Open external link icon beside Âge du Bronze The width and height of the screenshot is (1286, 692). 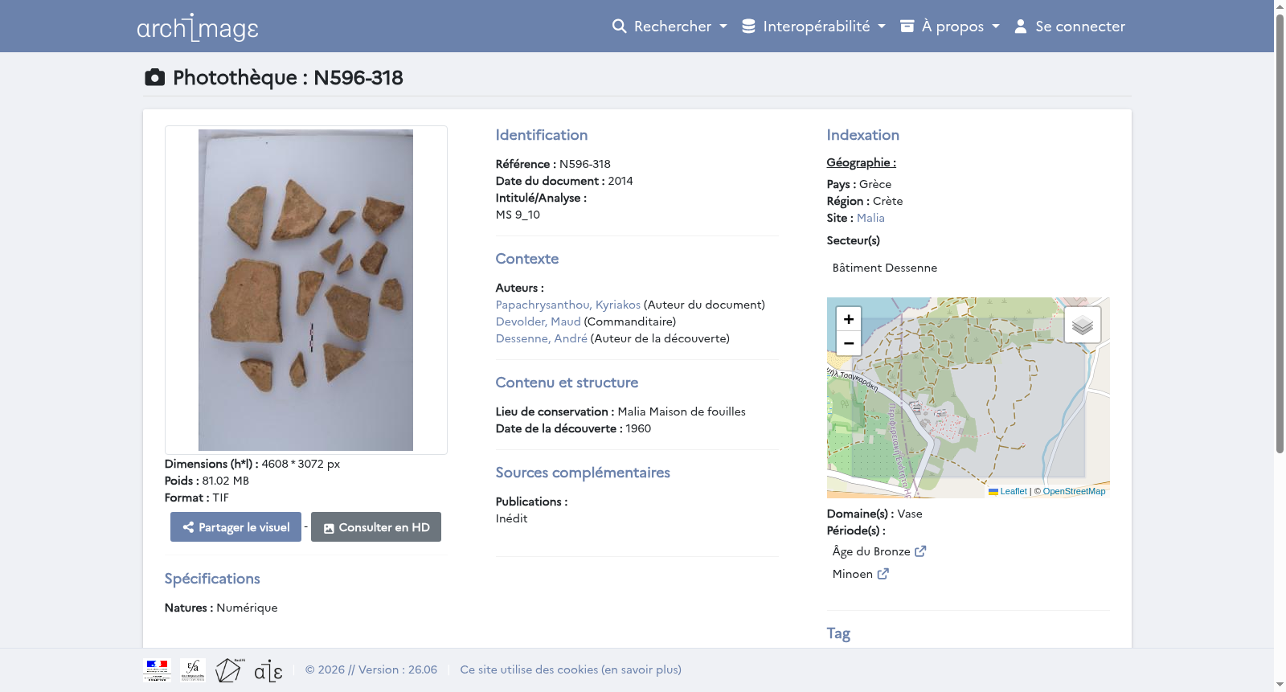pos(920,551)
